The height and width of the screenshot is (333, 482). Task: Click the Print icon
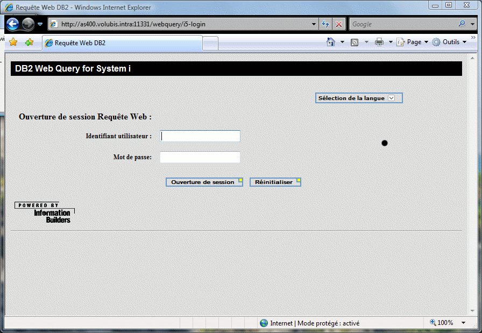tap(379, 42)
